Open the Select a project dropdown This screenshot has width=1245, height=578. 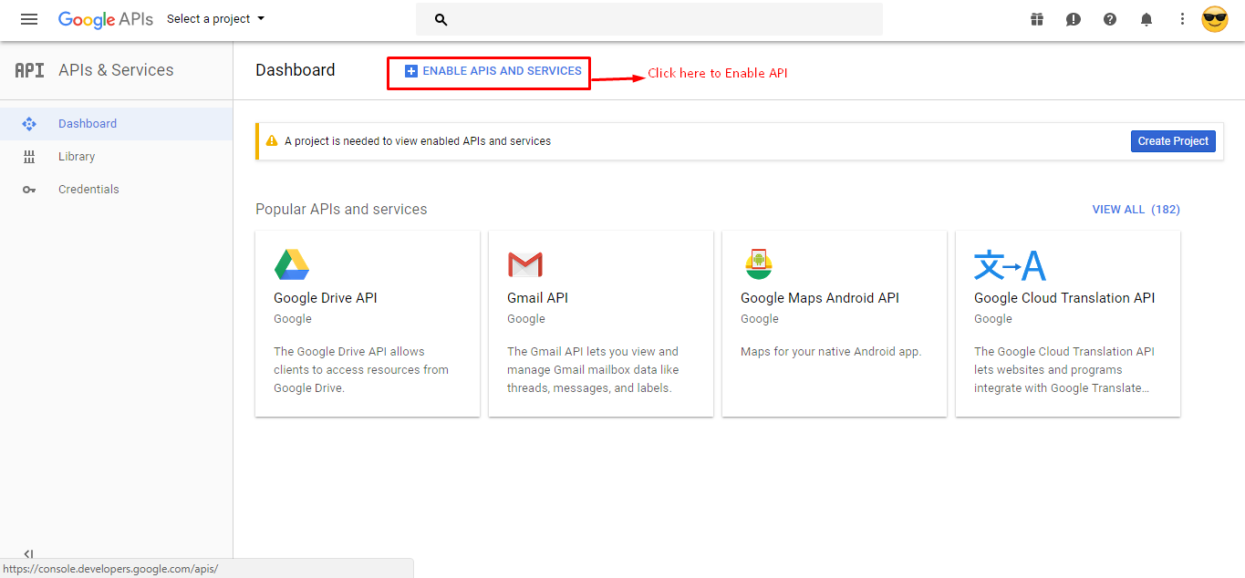[x=216, y=19]
